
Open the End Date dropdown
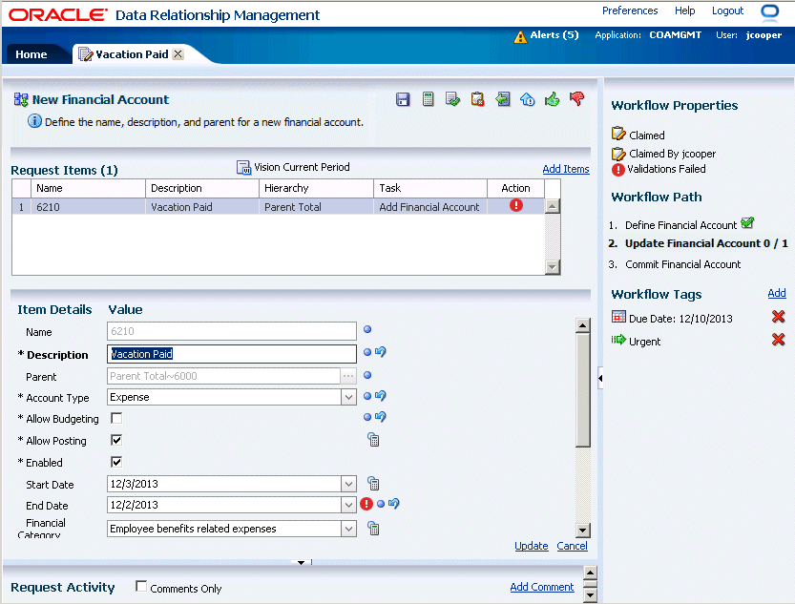pos(349,505)
